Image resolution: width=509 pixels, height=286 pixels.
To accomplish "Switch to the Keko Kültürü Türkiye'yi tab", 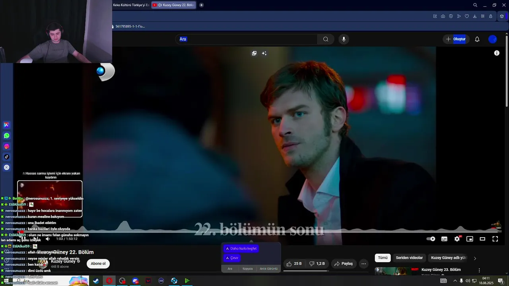I will point(131,5).
